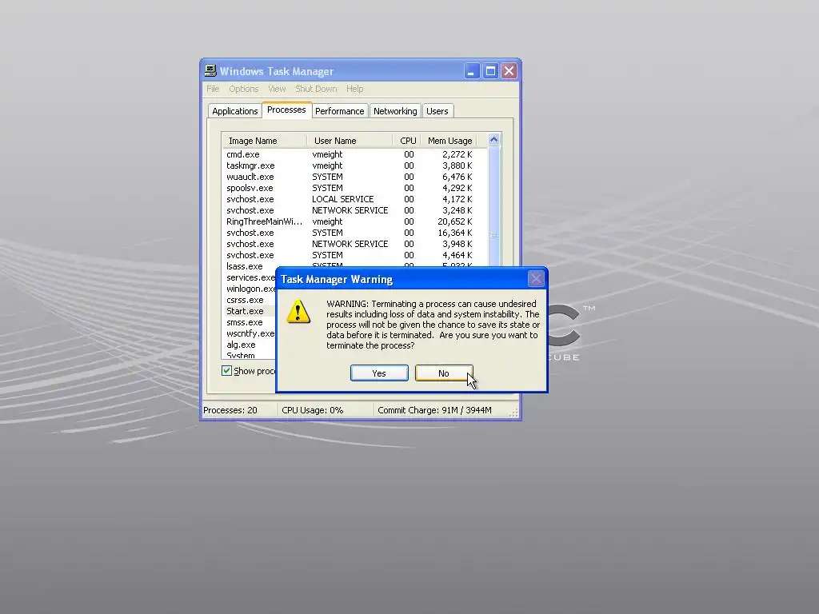
Task: Cancel termination with the No button
Action: [x=444, y=373]
